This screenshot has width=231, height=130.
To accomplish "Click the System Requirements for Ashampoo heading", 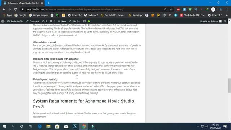I will (x=83, y=104).
